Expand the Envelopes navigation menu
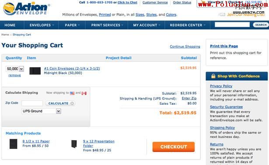Viewport: 269px width, 165px height. coord(42,25)
